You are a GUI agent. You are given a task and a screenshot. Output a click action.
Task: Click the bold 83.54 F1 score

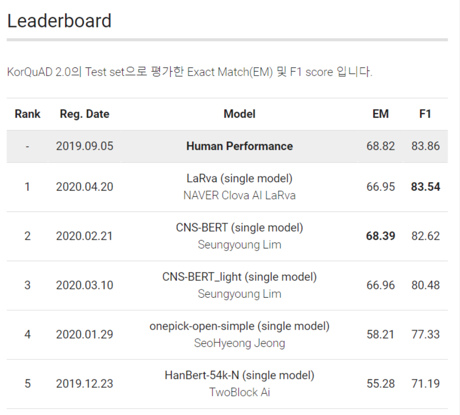425,187
